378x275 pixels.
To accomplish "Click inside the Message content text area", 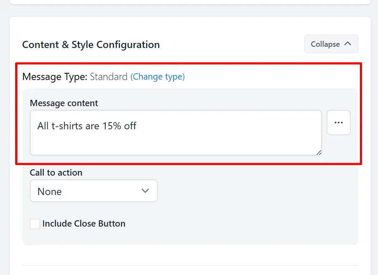I will coord(176,133).
